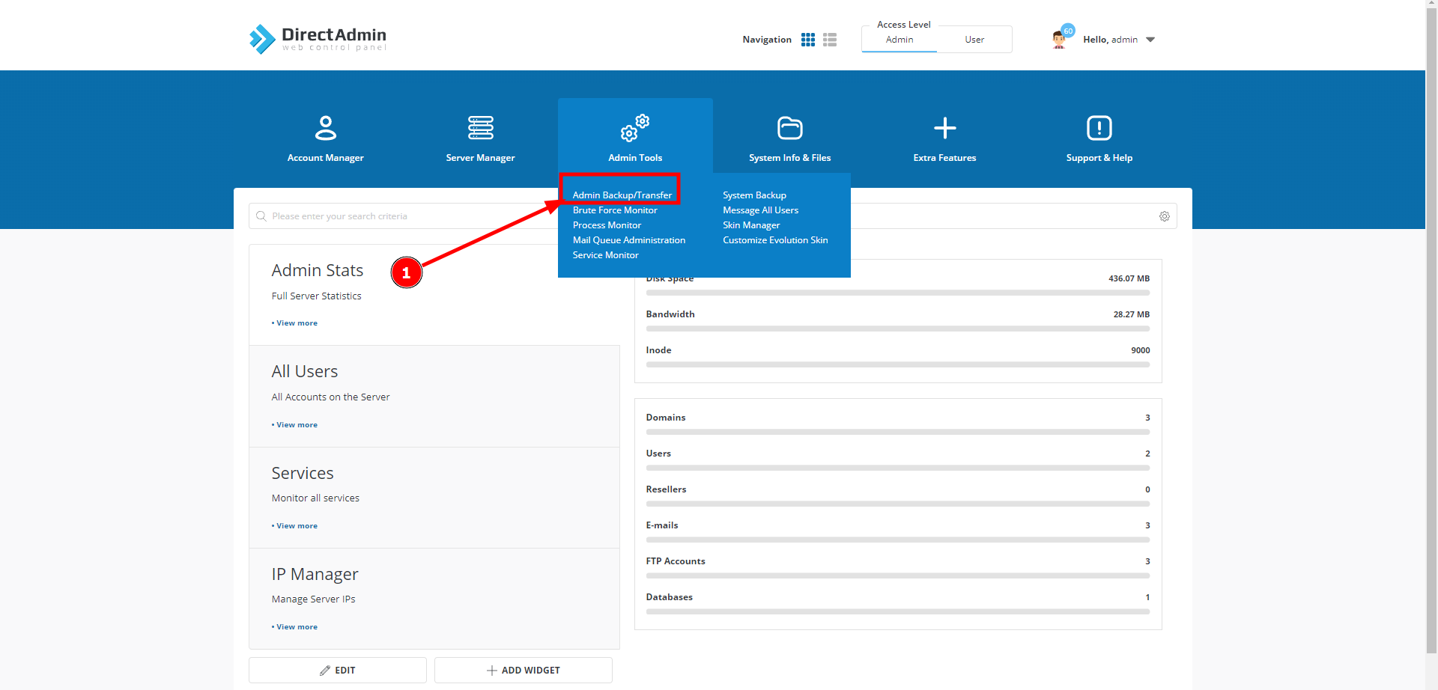
Task: Open the Services widget title
Action: (302, 473)
